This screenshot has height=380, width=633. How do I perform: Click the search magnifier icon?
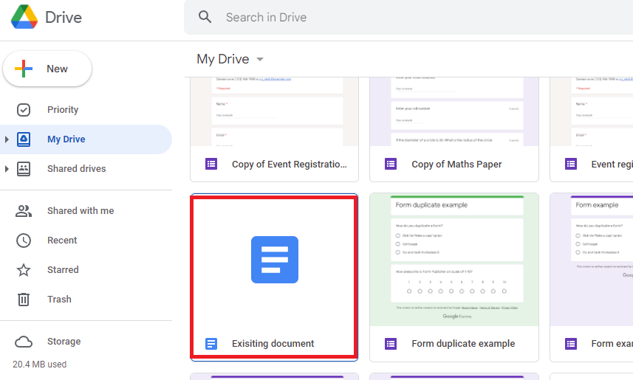pyautogui.click(x=205, y=17)
